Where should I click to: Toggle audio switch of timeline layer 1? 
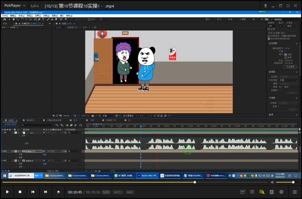point(5,133)
